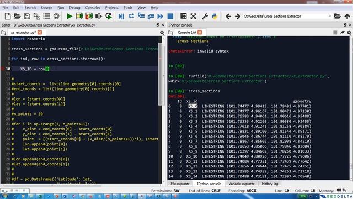Select the Console 1/A tab

(x=187, y=33)
